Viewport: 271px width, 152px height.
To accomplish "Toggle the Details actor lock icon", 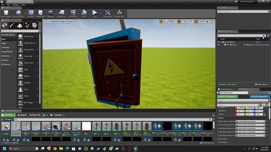I will pyautogui.click(x=269, y=92).
